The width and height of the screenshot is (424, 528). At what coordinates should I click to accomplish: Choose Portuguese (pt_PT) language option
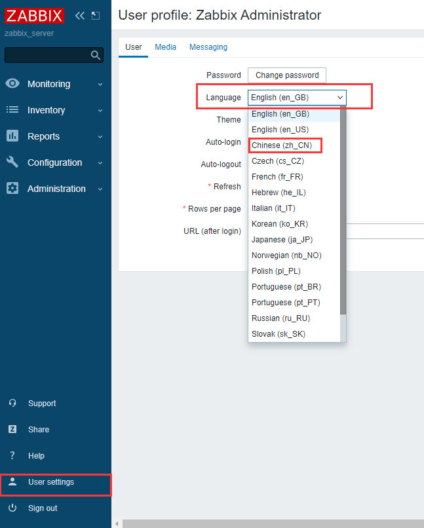294,303
